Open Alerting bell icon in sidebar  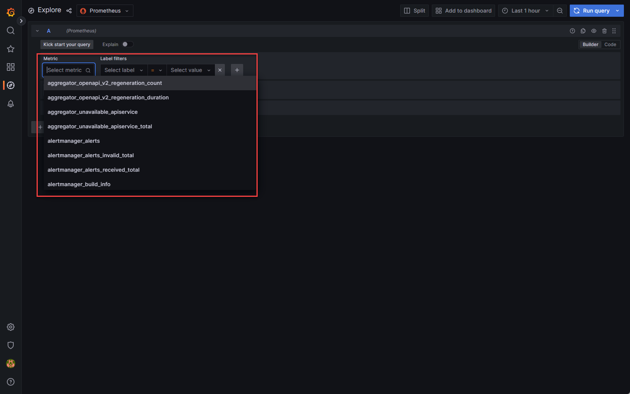coord(11,104)
